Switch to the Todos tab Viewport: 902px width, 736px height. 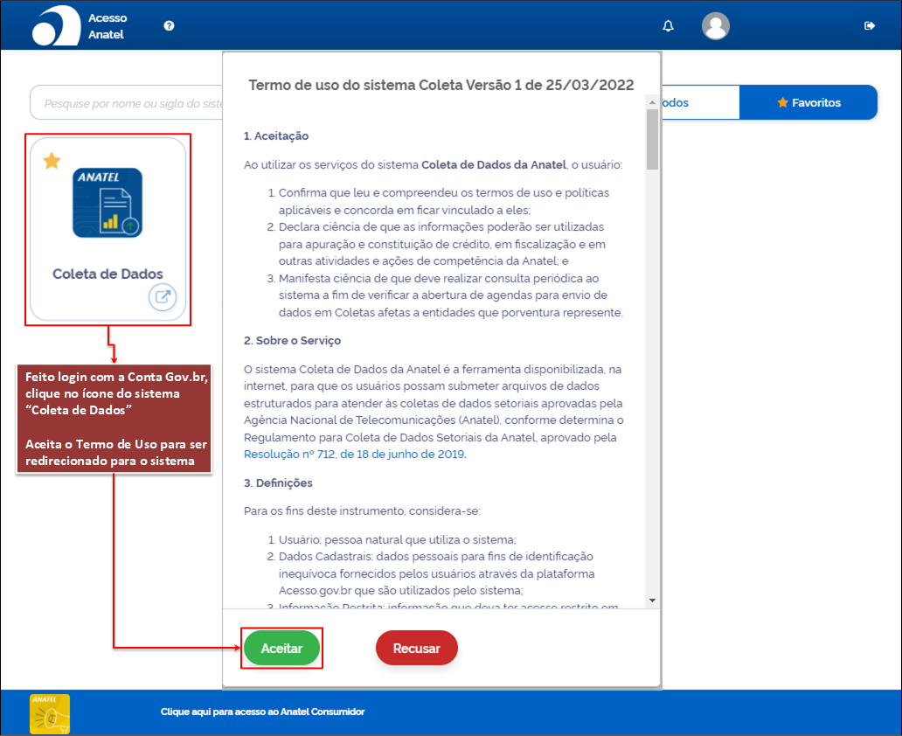click(x=675, y=103)
